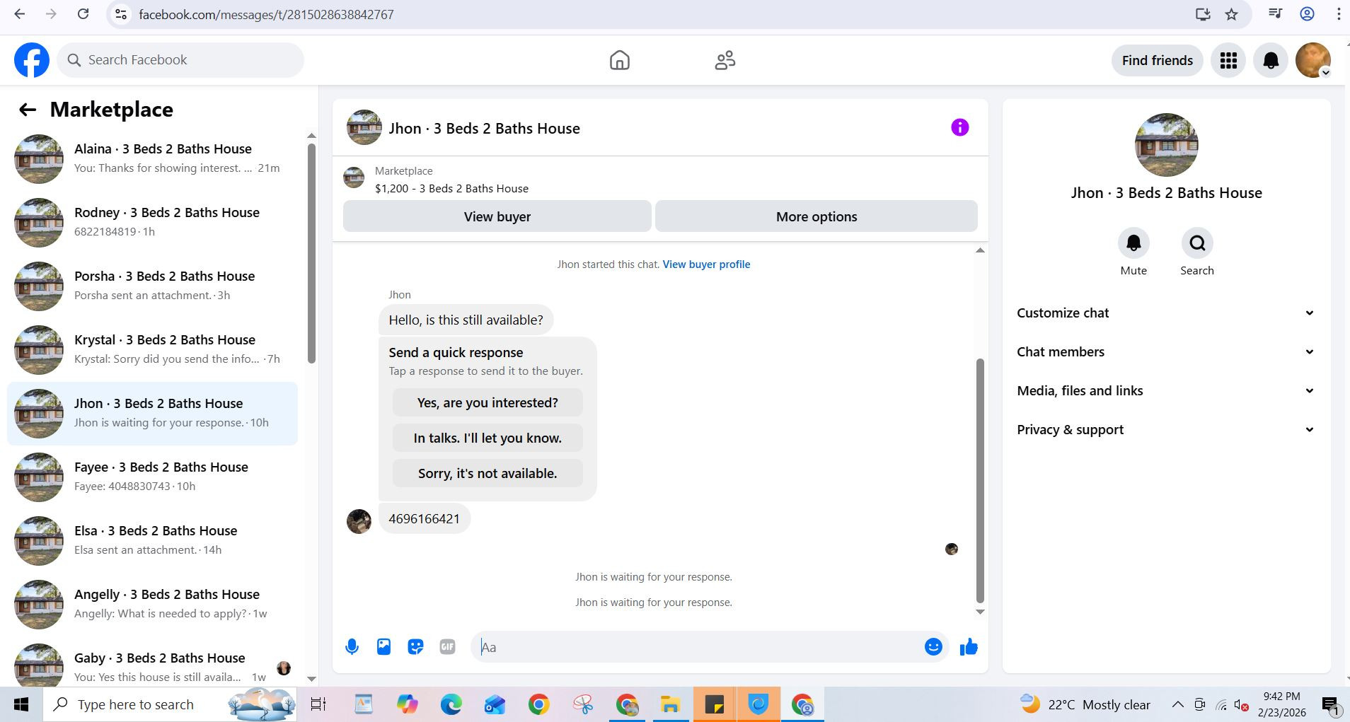Screen dimensions: 1350x722
Task: Open the Friends icon in top navigation
Action: point(725,60)
